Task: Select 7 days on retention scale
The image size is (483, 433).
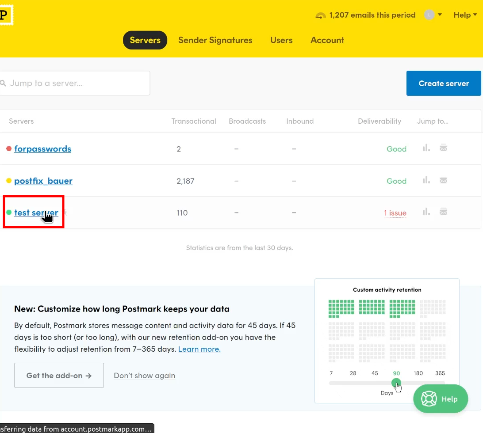Action: coord(331,373)
